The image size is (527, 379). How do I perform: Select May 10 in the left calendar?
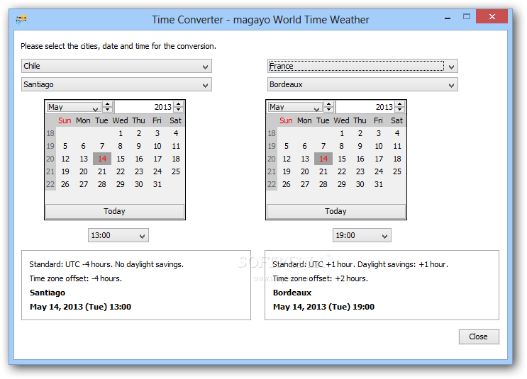tap(157, 146)
